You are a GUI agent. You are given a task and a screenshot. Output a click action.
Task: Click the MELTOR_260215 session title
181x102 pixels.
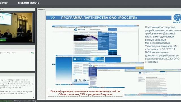(x=29, y=3)
